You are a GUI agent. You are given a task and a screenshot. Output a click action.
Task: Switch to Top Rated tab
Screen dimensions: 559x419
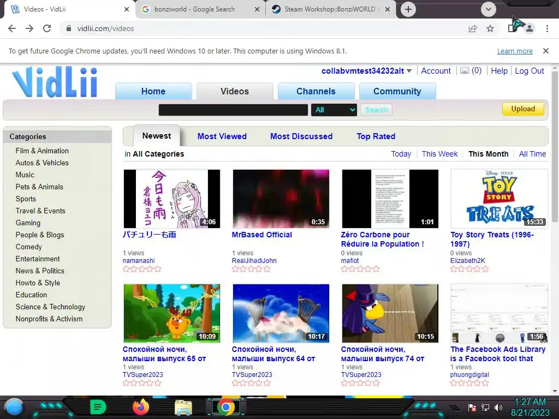pos(376,136)
